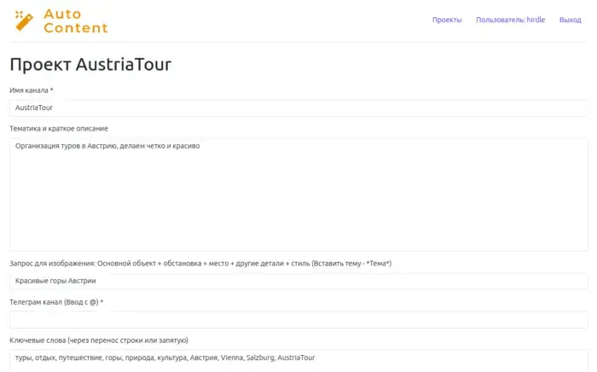Focus the Ключевые слова textarea
Image resolution: width=597 pixels, height=372 pixels.
click(x=298, y=361)
